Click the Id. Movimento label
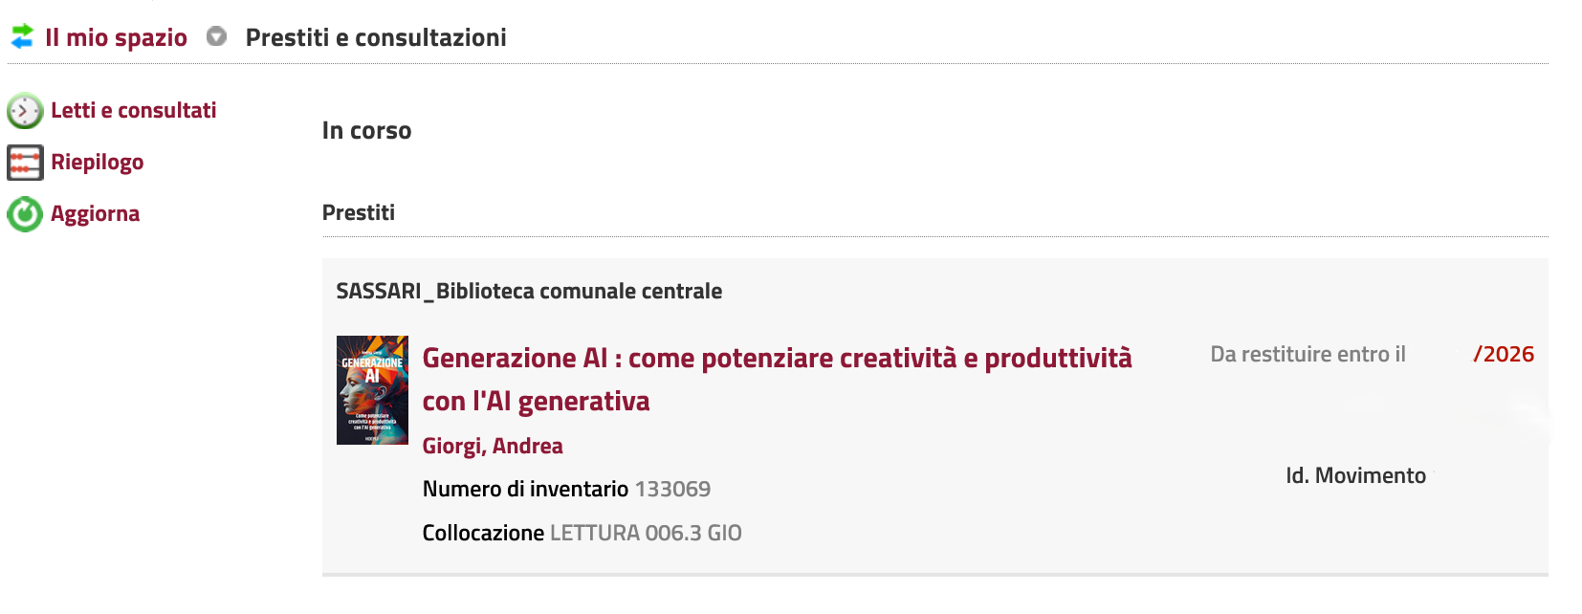This screenshot has height=614, width=1582. point(1355,475)
